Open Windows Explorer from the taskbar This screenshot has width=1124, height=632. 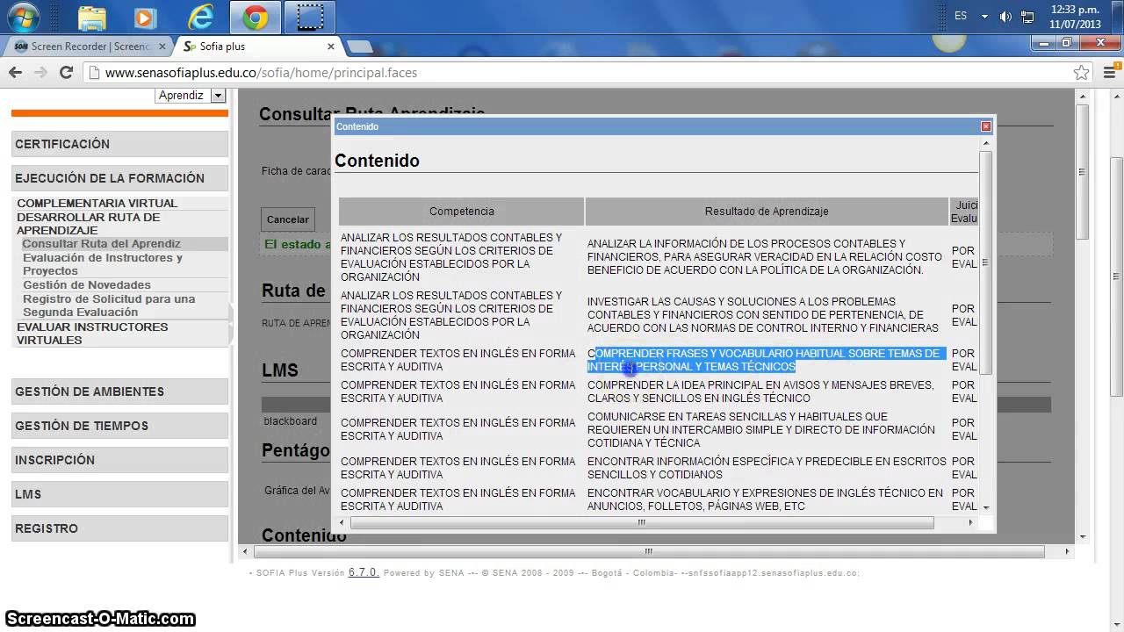(x=92, y=17)
